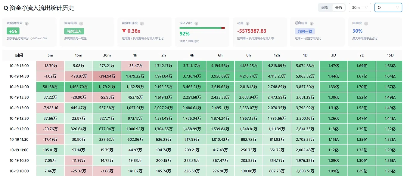The height and width of the screenshot is (176, 410).
Task: Click the -18.70万 cell
Action: pyautogui.click(x=50, y=66)
